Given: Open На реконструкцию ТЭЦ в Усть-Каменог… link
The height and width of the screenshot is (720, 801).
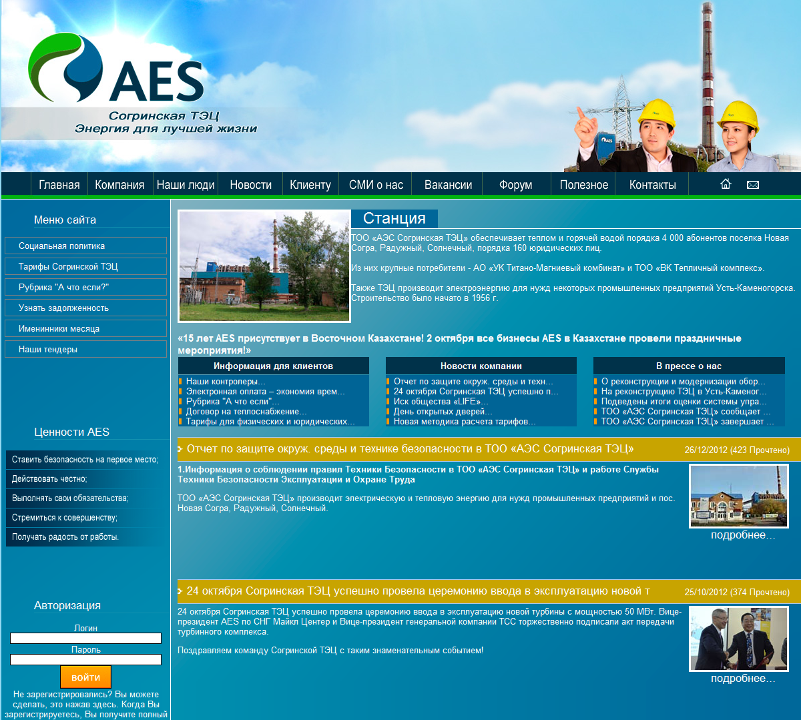Looking at the screenshot, I should [684, 392].
